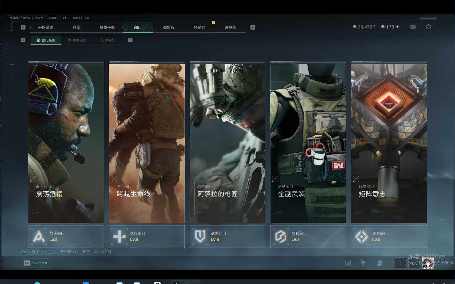Open the settings gear icon
This screenshot has height=284, width=455.
pos(428,27)
